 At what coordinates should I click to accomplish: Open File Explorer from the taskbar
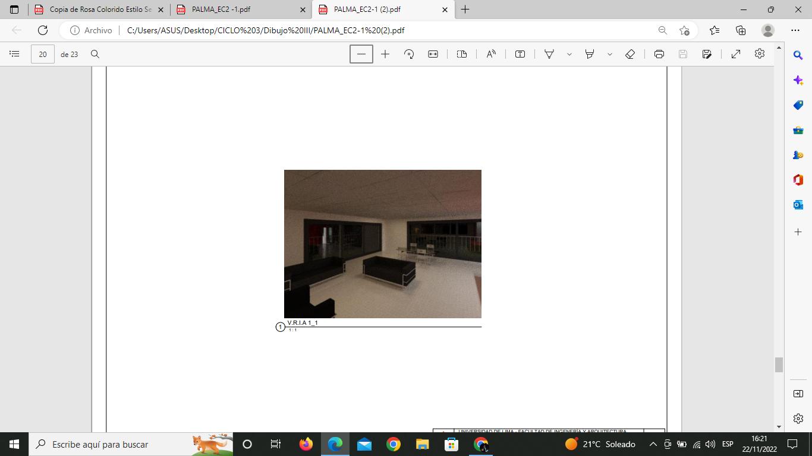click(x=422, y=444)
